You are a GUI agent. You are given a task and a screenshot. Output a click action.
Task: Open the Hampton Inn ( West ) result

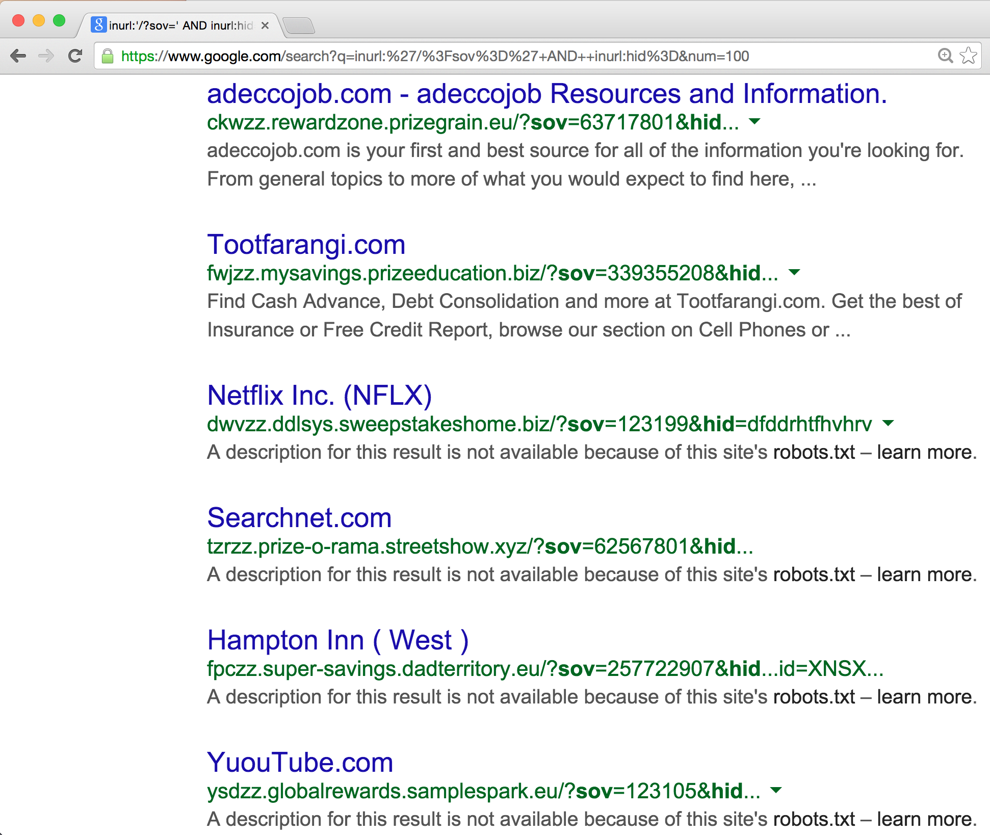click(x=337, y=640)
